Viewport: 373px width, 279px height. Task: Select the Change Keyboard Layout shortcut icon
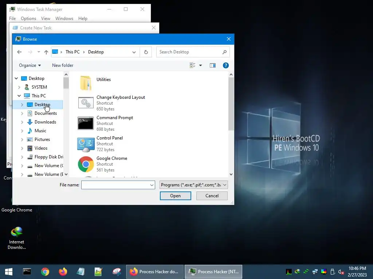pyautogui.click(x=86, y=103)
